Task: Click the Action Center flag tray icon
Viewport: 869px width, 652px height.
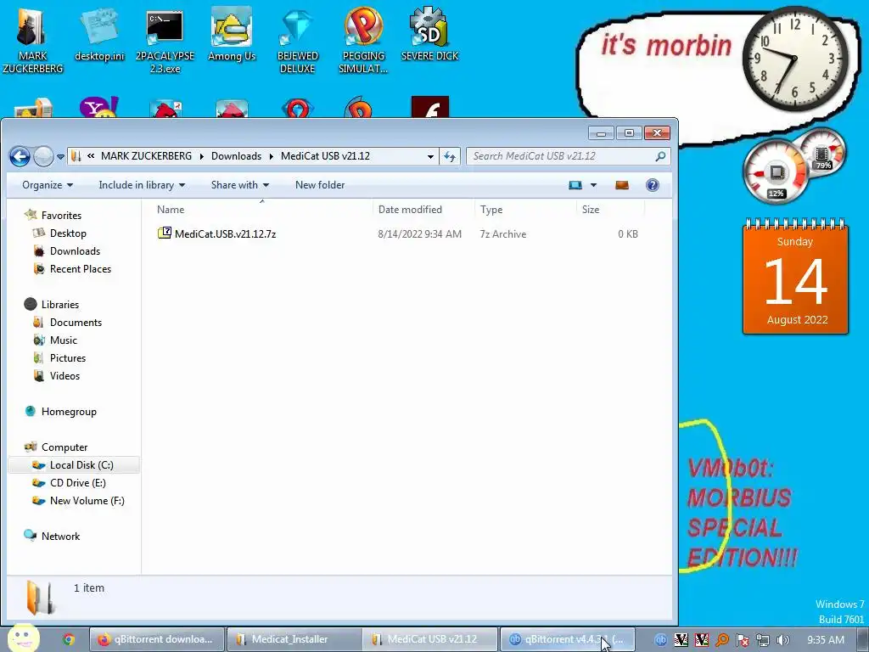Action: [x=742, y=640]
